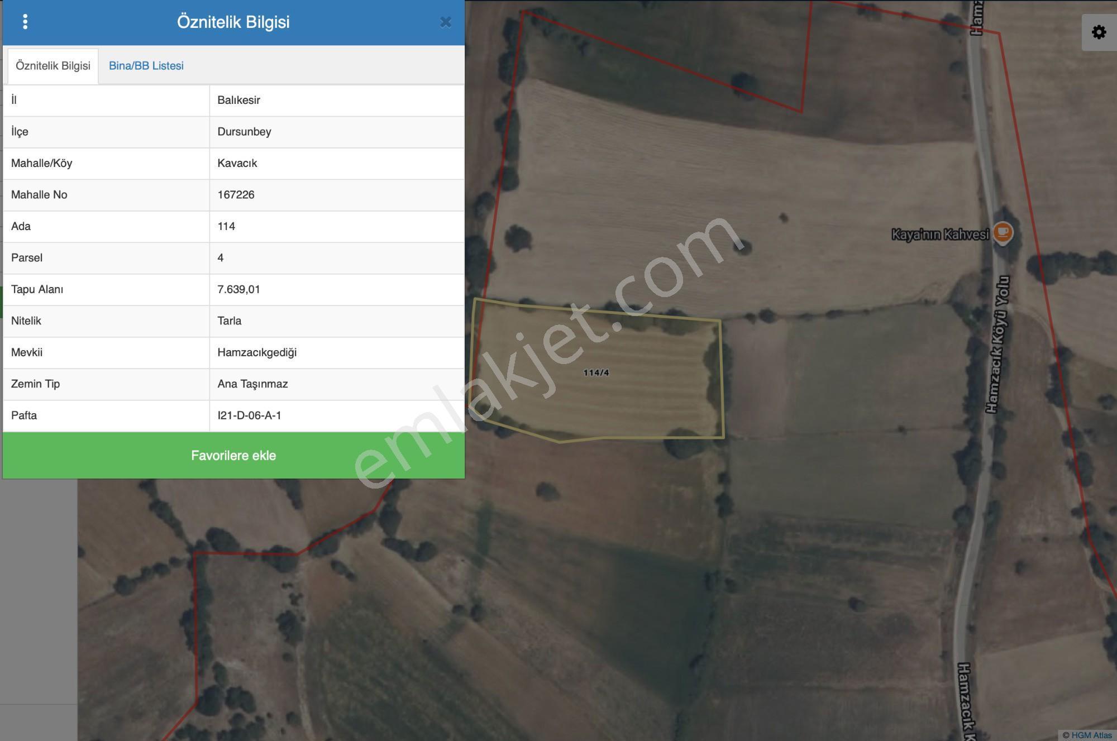The height and width of the screenshot is (741, 1117).
Task: Click the Pafta field label
Action: coord(24,415)
